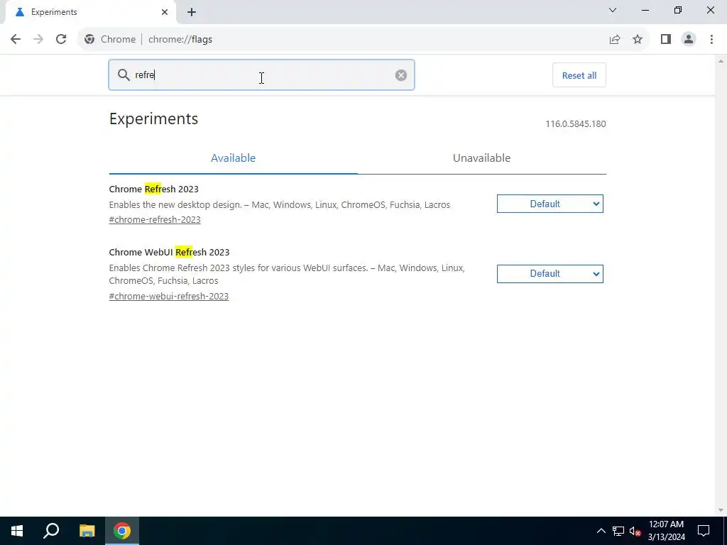
Task: Share this page via the share icon
Action: pos(615,40)
